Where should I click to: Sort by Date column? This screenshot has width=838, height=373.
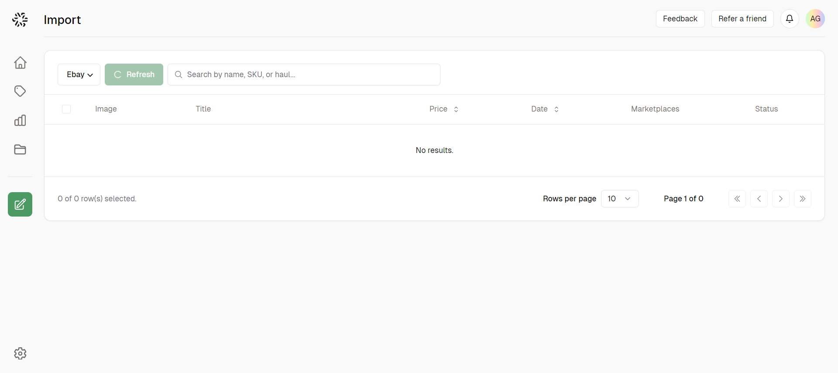(545, 109)
